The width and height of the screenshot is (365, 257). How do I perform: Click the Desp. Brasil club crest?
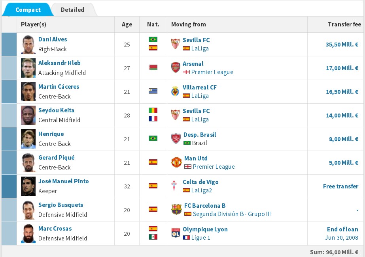176,138
